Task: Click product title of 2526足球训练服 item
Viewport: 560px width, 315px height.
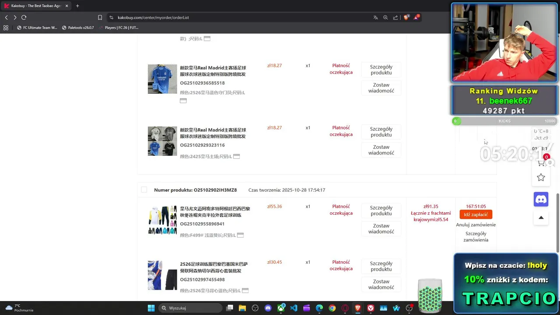Action: [x=214, y=267]
